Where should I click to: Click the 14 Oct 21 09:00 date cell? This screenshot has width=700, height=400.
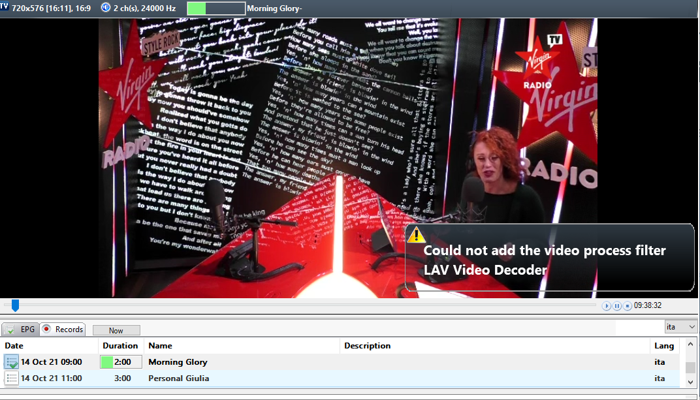click(x=52, y=362)
